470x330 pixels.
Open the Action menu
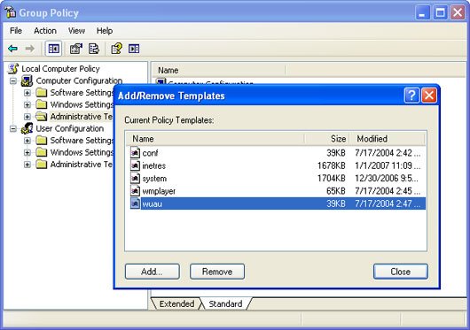pos(45,30)
